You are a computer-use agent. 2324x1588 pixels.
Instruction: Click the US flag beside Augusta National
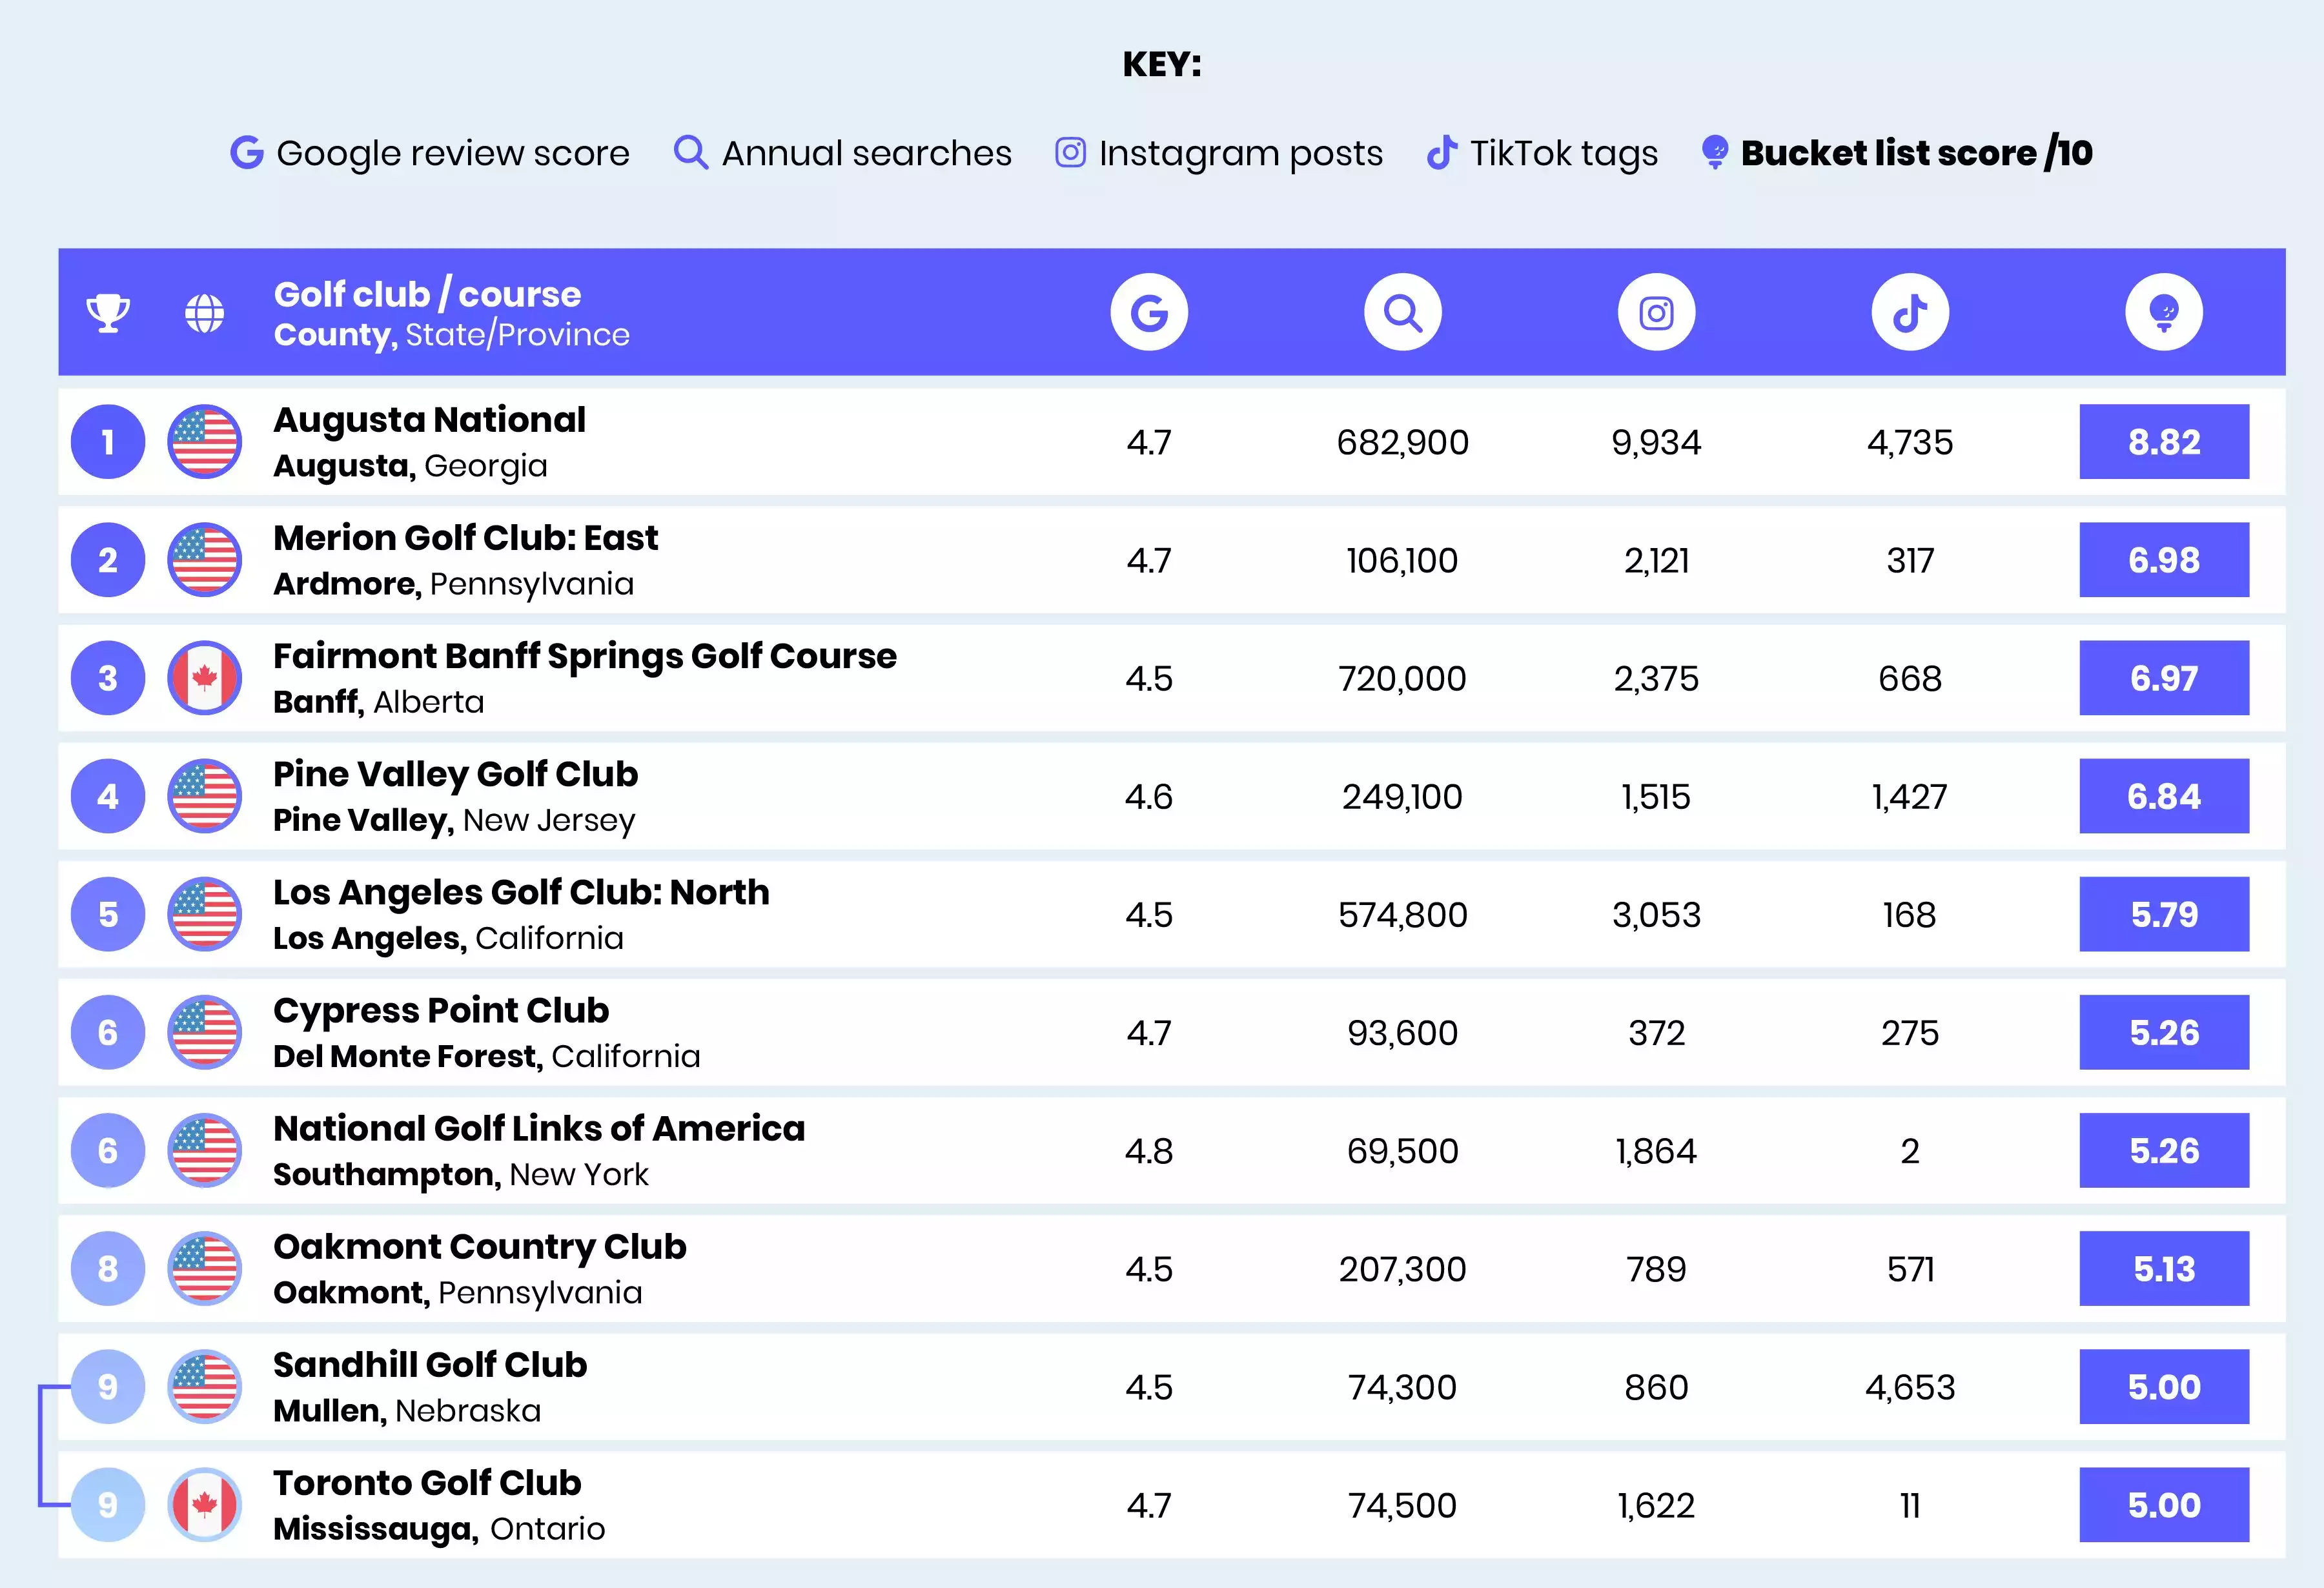[x=205, y=442]
